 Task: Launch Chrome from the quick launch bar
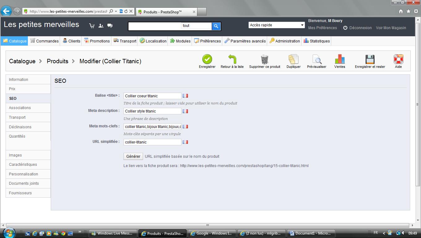tap(63, 233)
